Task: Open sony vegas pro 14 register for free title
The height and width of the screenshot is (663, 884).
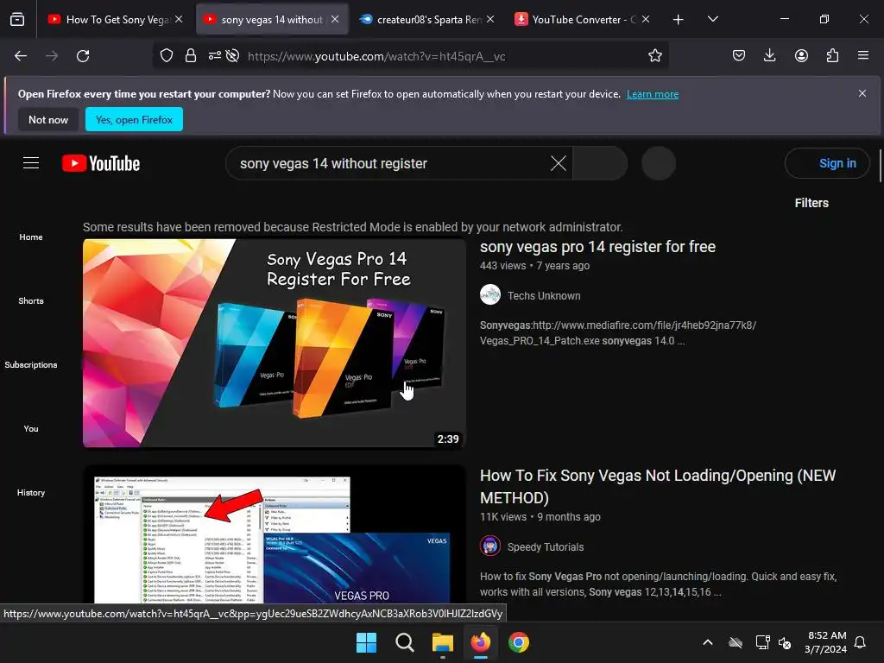Action: pos(597,246)
